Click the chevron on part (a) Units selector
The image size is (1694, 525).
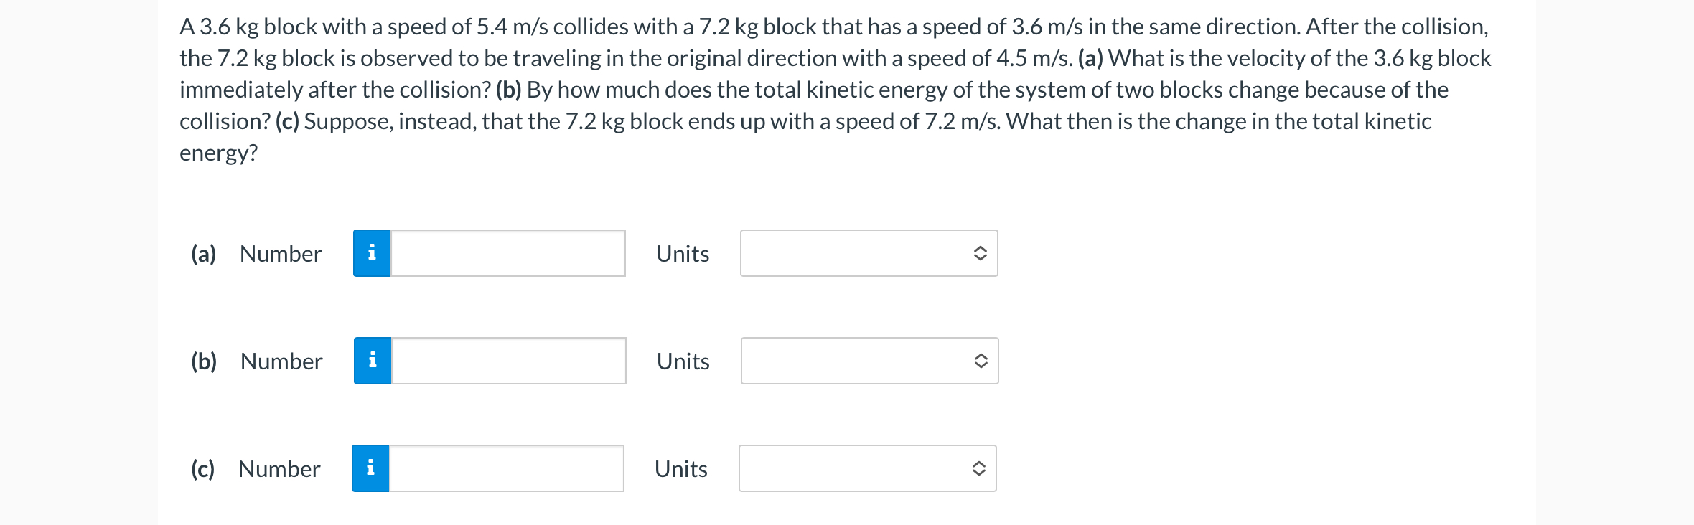(x=981, y=252)
